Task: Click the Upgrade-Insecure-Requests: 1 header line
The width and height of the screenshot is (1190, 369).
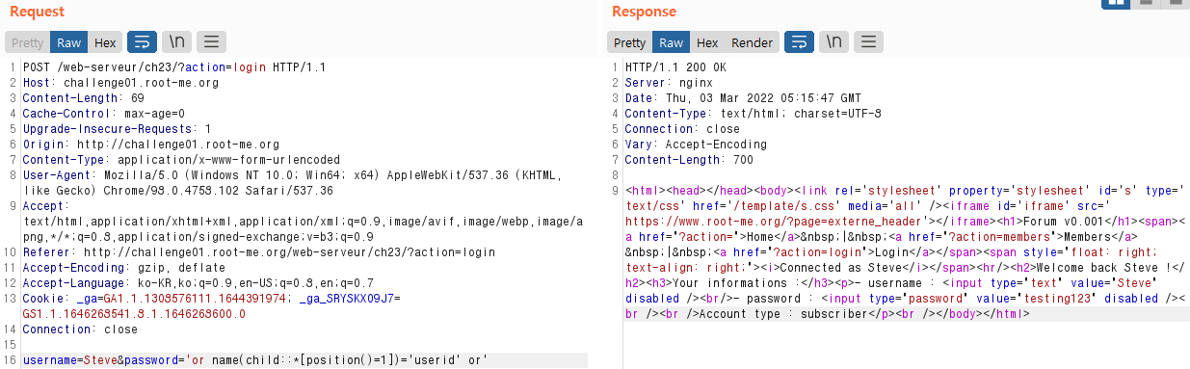Action: click(x=118, y=129)
